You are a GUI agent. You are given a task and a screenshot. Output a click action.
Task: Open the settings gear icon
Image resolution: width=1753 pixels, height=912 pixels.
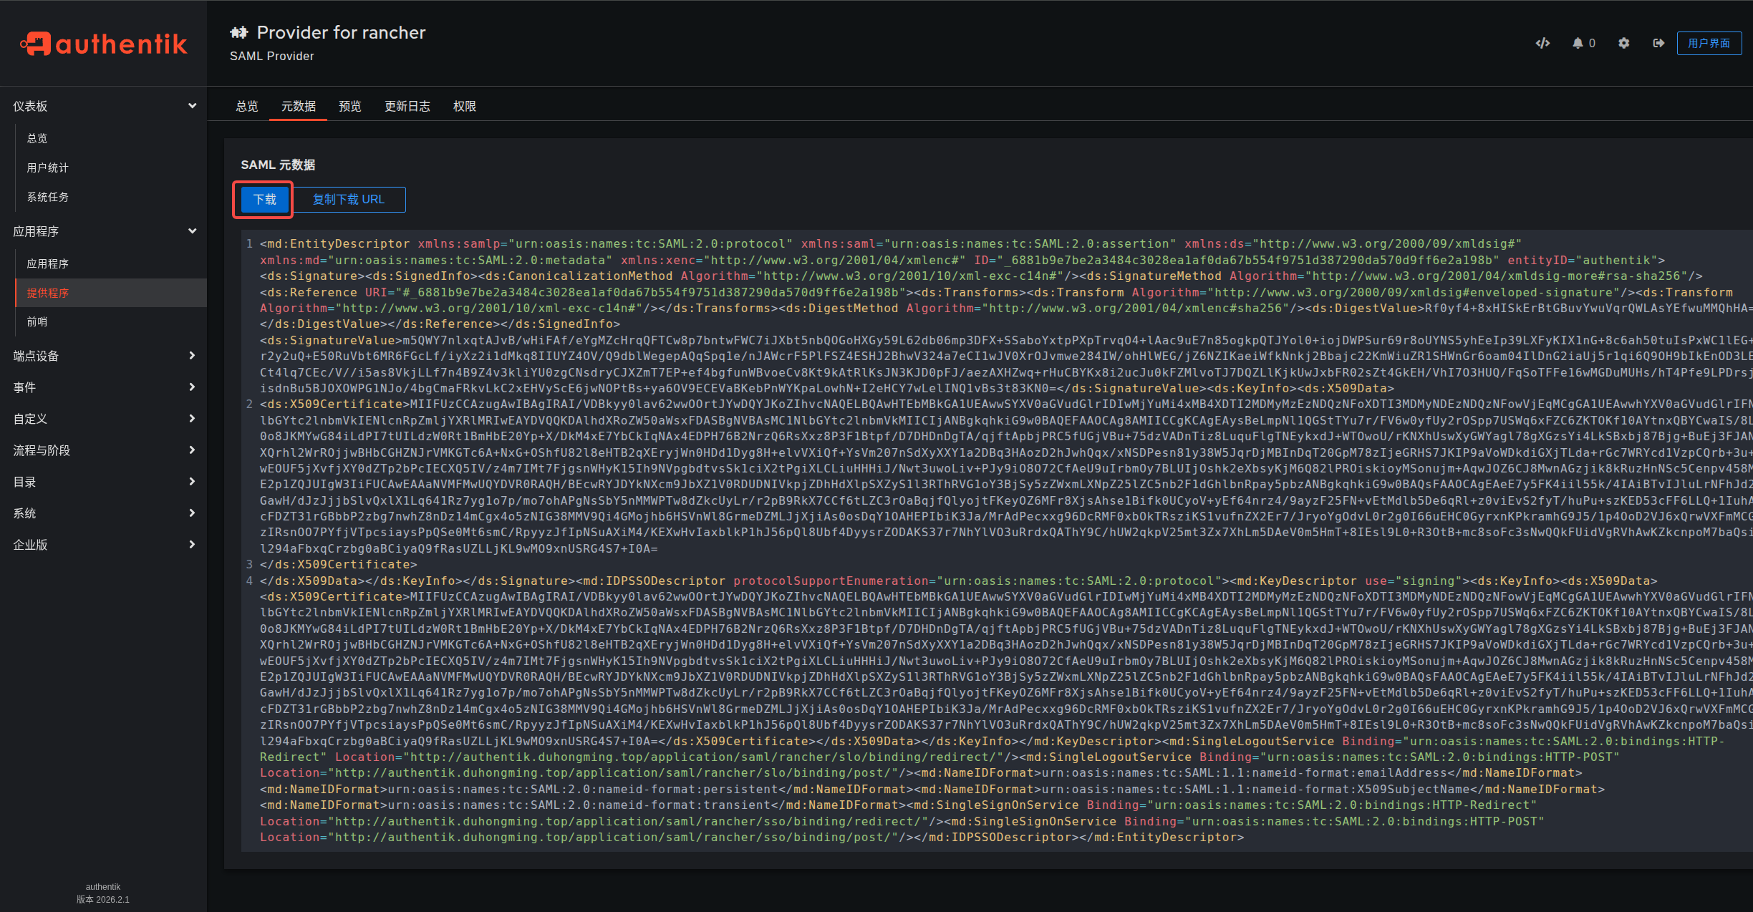[x=1623, y=43]
